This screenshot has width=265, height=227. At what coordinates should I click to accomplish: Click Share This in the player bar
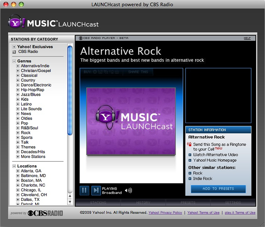(138, 72)
